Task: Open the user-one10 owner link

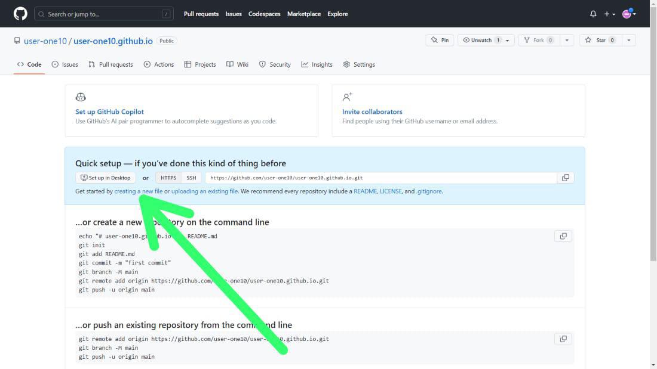Action: 45,41
